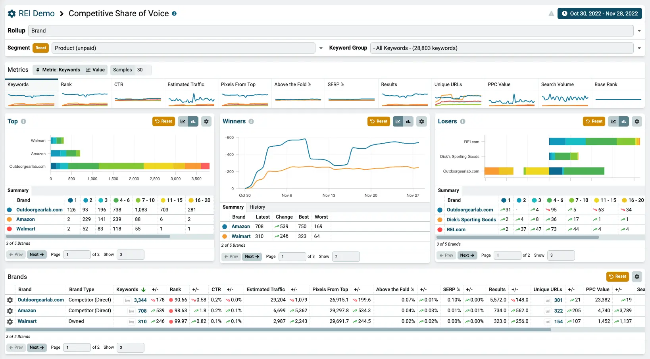Image resolution: width=650 pixels, height=359 pixels.
Task: Reset the Segment filter
Action: click(40, 48)
